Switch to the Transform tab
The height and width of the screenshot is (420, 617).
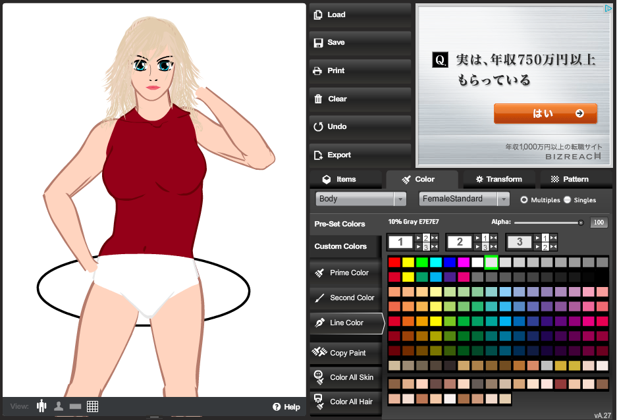[x=498, y=179]
